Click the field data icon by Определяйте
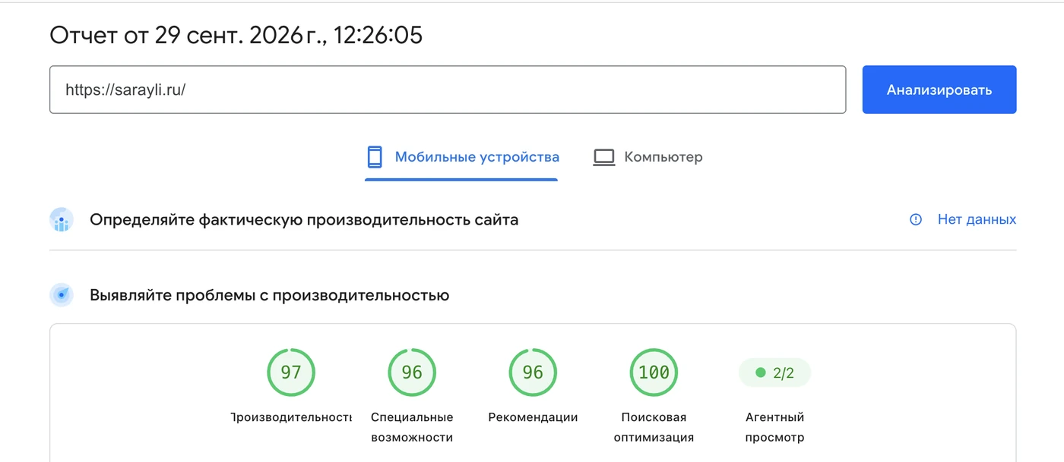 pos(62,220)
